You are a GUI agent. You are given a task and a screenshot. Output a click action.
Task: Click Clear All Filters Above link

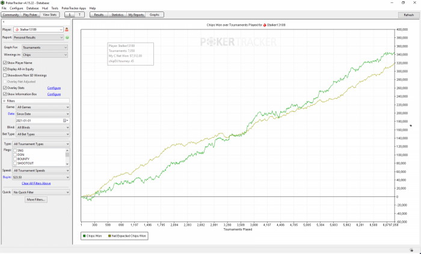click(x=36, y=184)
